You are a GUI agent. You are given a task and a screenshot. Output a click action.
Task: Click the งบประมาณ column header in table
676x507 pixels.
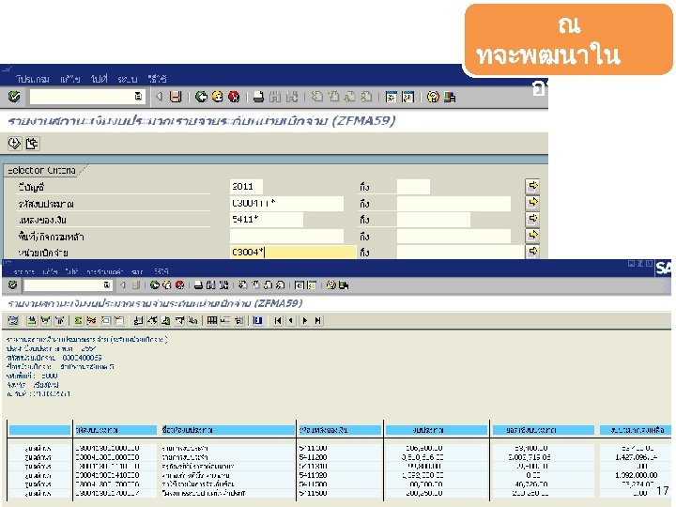[x=437, y=430]
